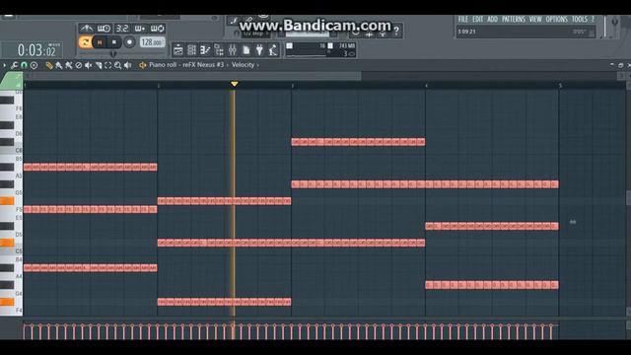Screen dimensions: 631x355
Task: Click the C6 piano key label
Action: (19, 150)
